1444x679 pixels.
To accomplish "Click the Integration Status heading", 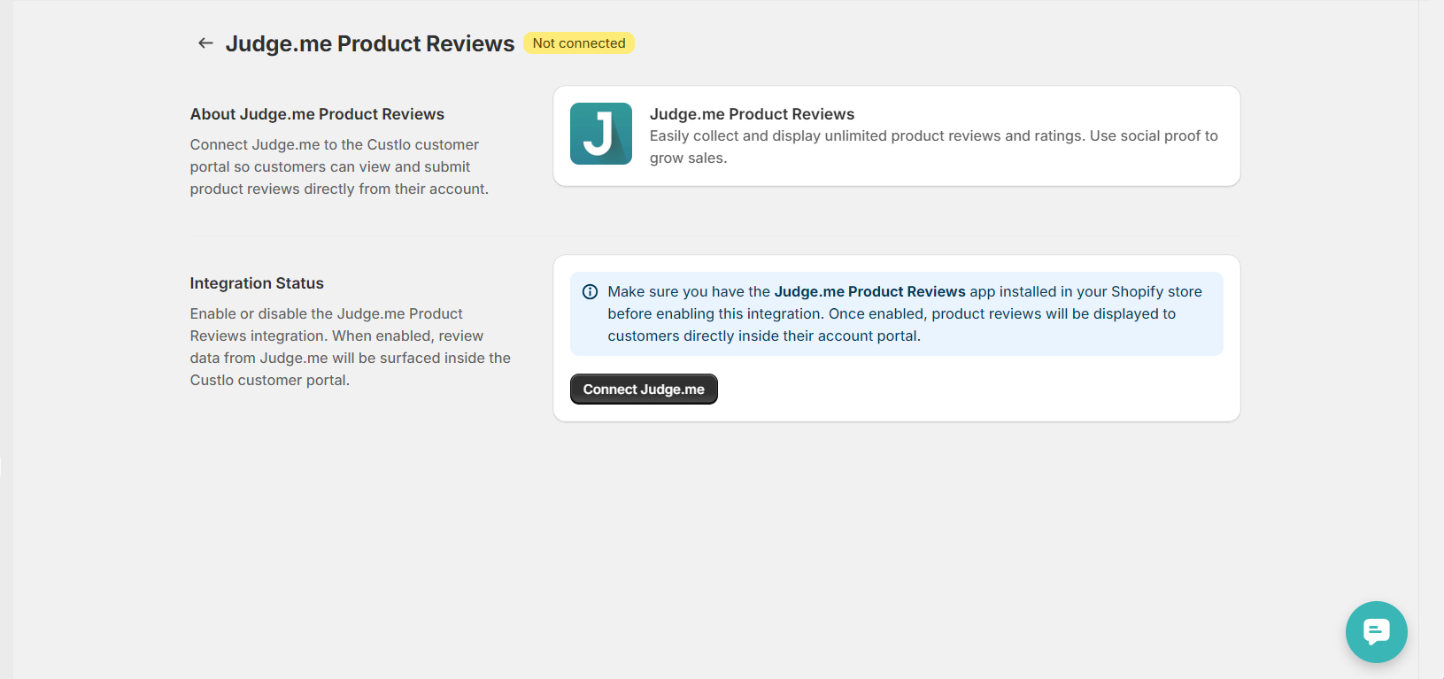I will (x=257, y=283).
